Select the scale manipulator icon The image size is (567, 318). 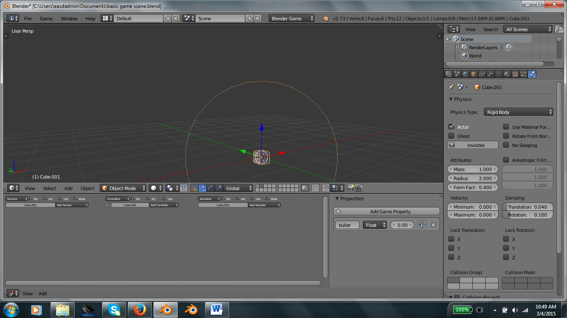[219, 188]
